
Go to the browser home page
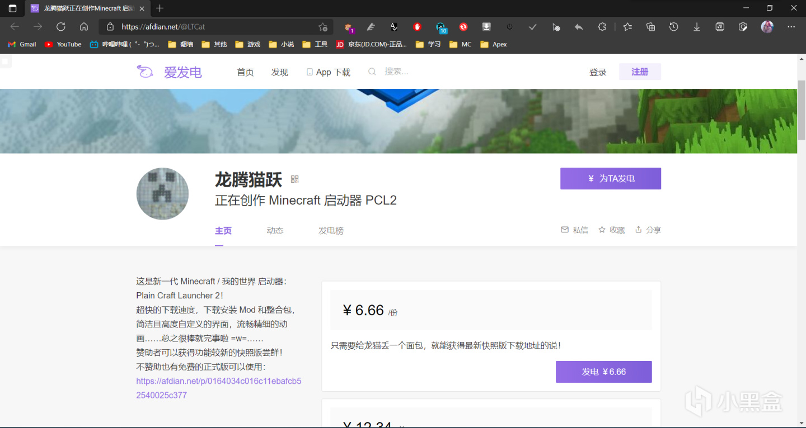pos(84,26)
